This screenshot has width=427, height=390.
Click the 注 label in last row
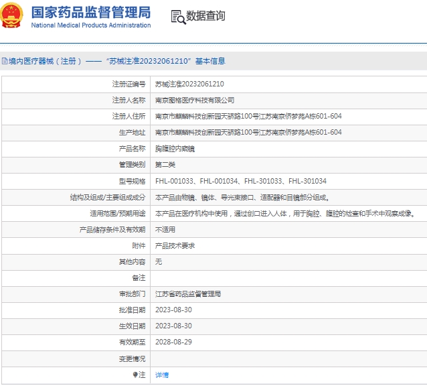point(142,375)
